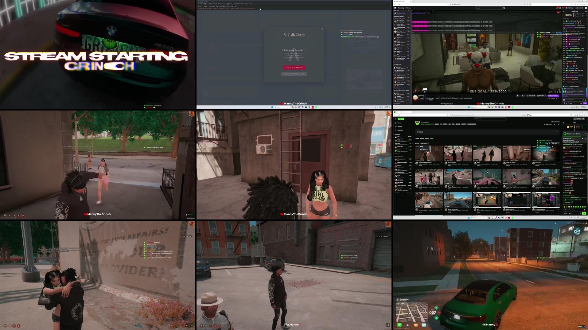Select the Kick channel Clips tab
Image resolution: width=588 pixels, height=330 pixels.
(x=432, y=138)
